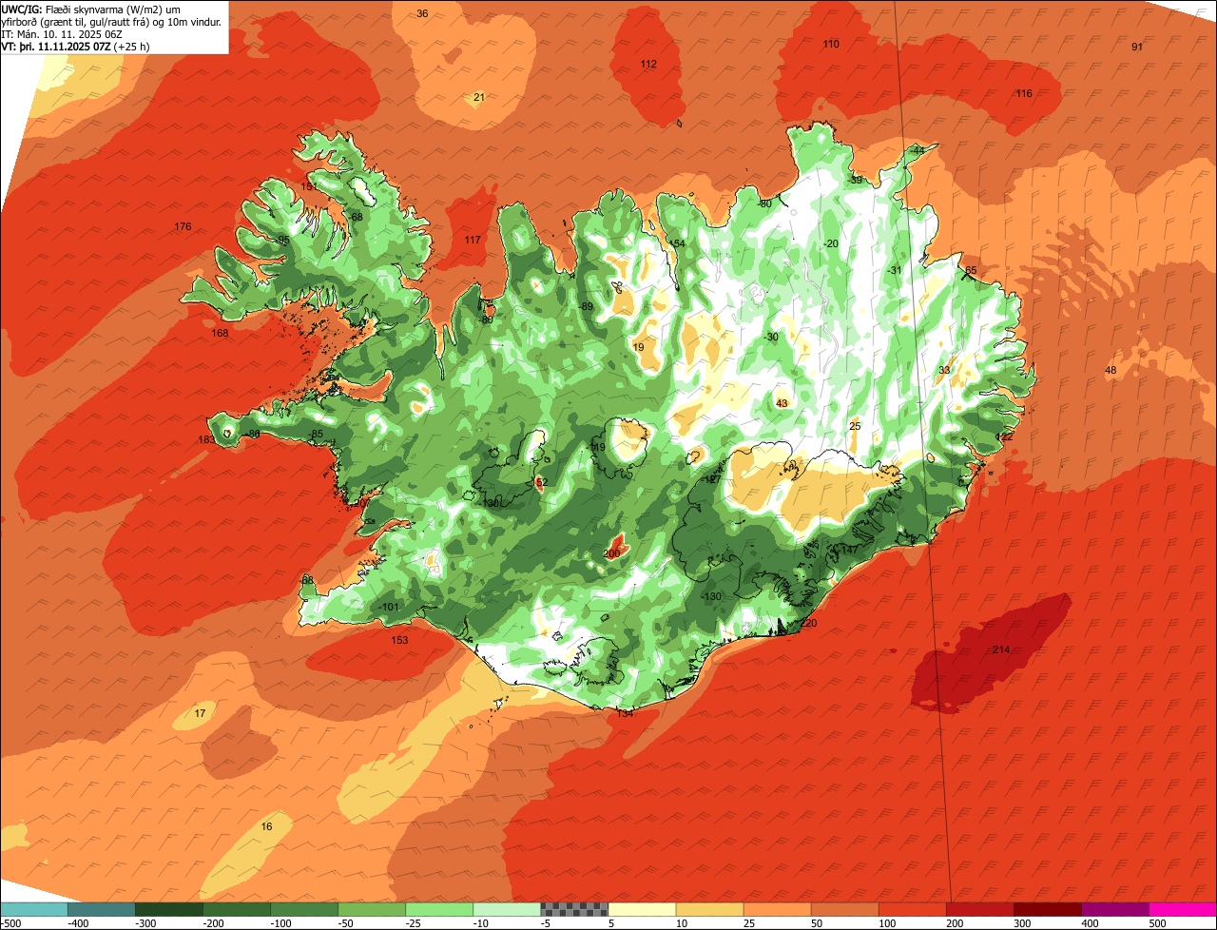Click the legend swatch between -25 and -10

tap(439, 909)
